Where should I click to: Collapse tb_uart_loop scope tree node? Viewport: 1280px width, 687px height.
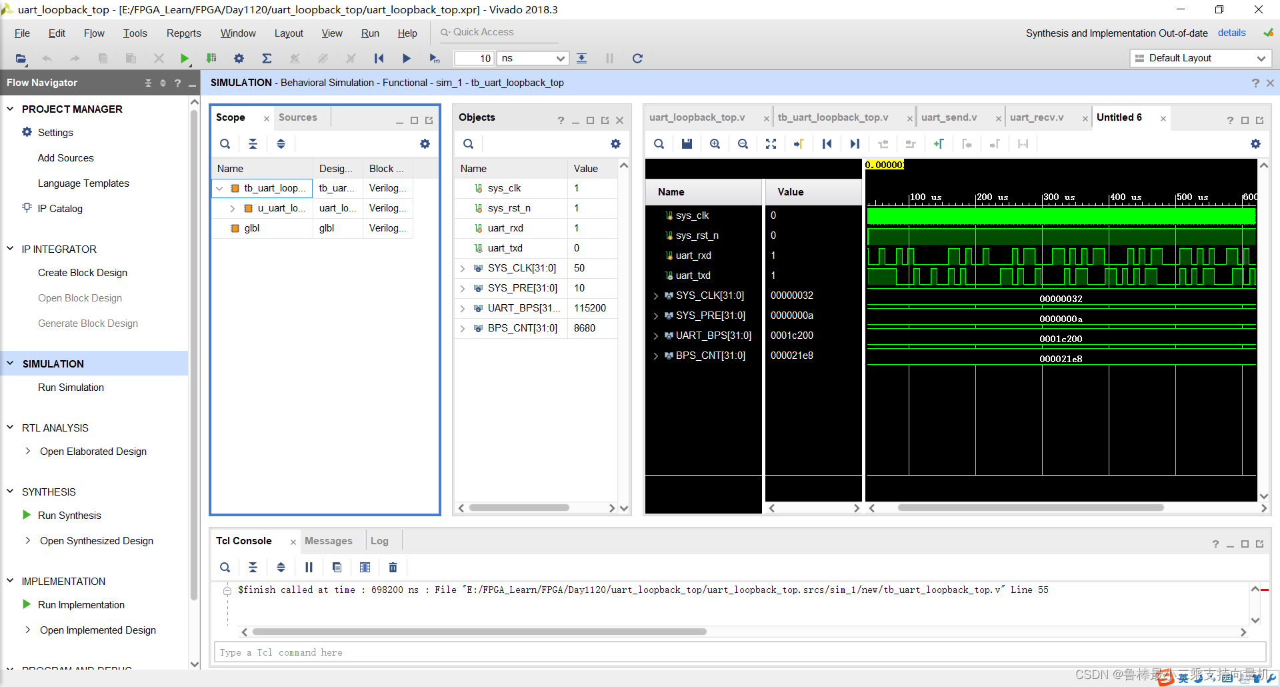pos(219,189)
